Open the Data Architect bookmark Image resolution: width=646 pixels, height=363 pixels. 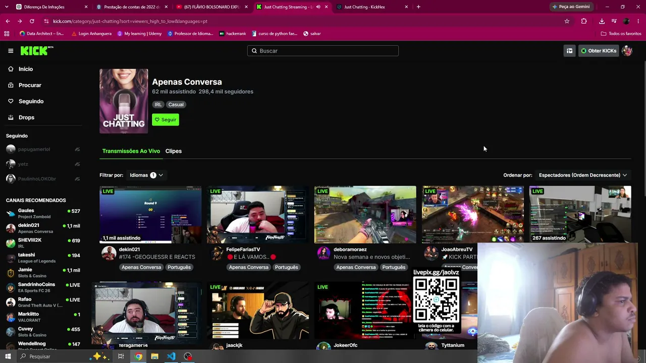coord(41,34)
